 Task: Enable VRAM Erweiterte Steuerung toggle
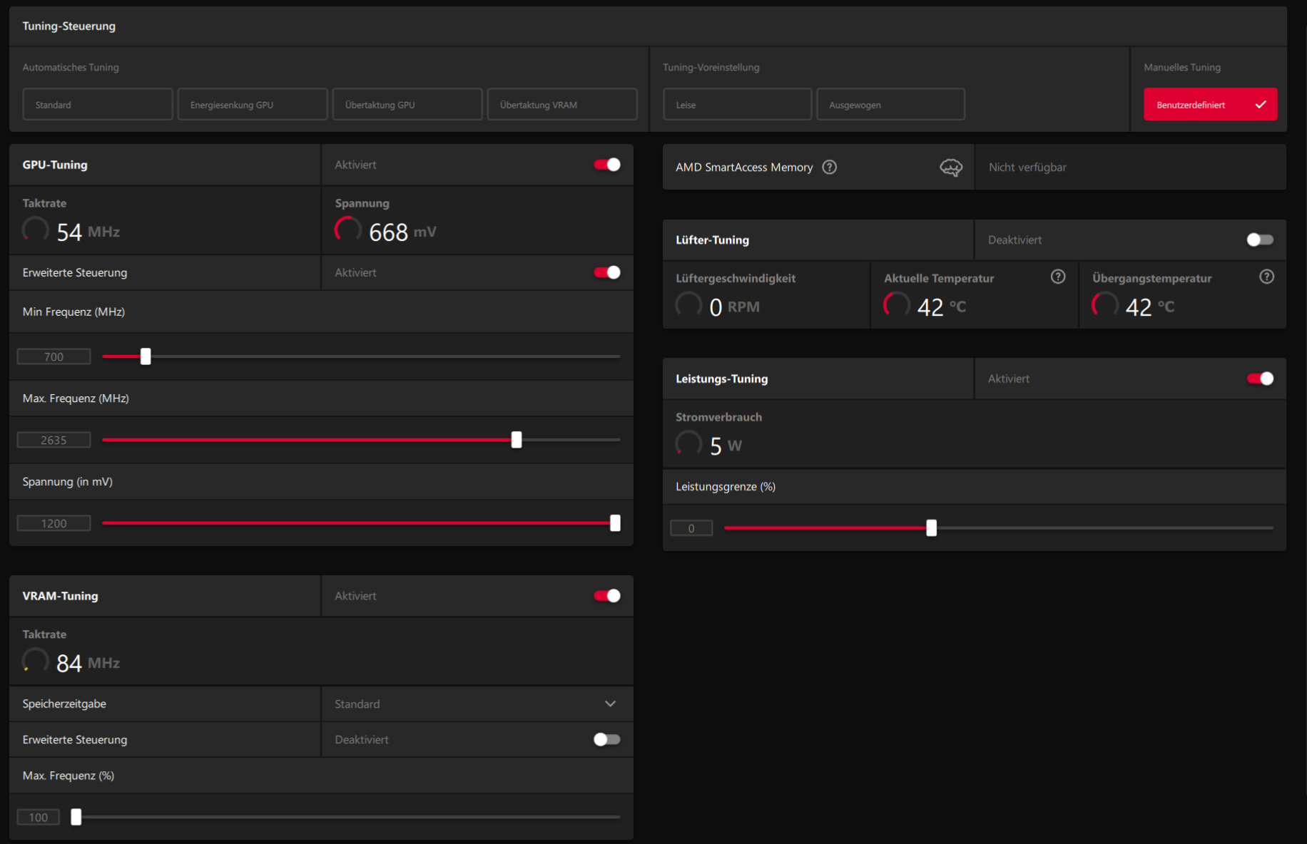click(607, 739)
